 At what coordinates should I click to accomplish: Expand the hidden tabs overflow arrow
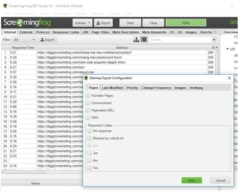click(x=215, y=32)
